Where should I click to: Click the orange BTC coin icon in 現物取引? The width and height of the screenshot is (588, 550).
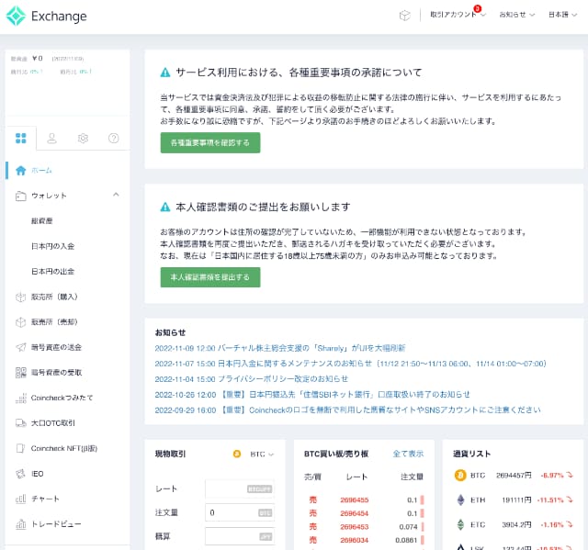pos(237,454)
